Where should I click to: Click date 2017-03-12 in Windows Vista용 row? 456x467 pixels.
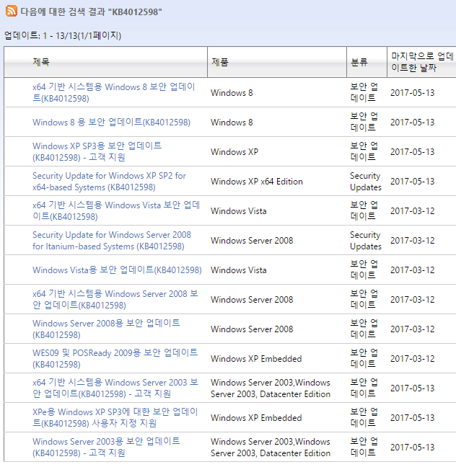click(413, 270)
